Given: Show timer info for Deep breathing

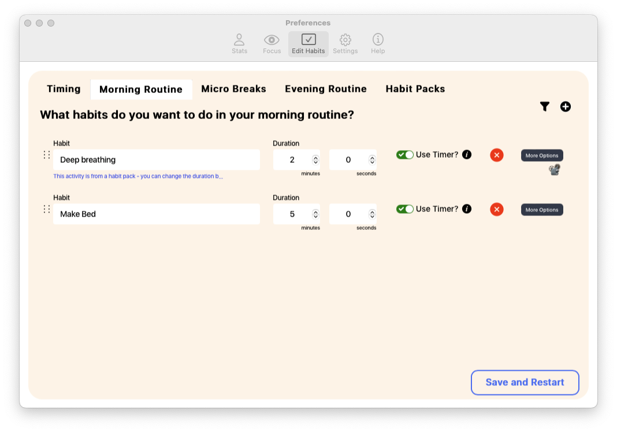Looking at the screenshot, I should click(x=467, y=155).
